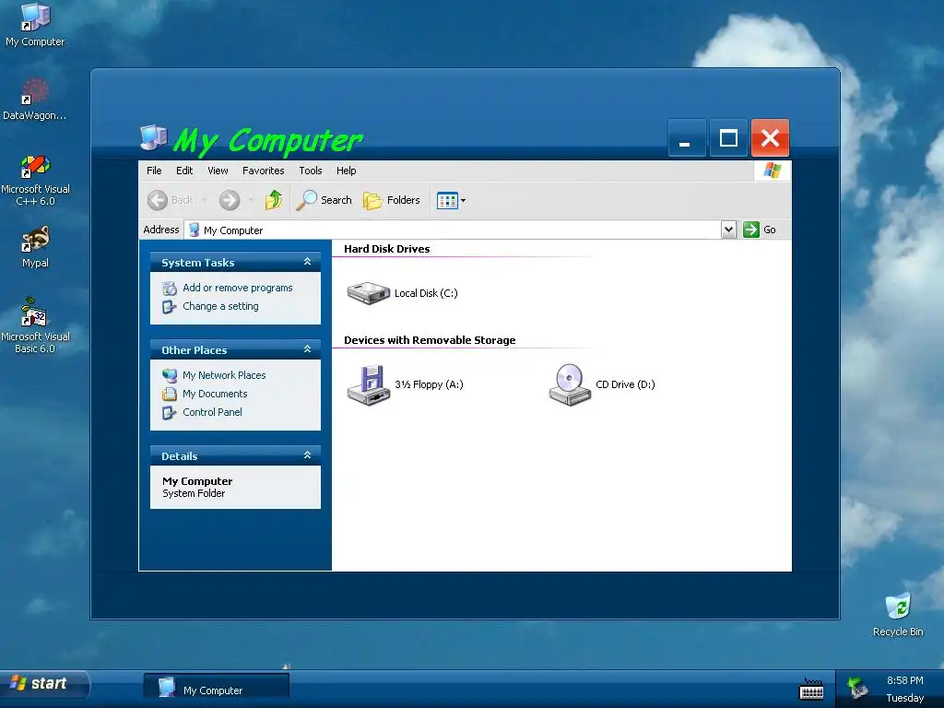The height and width of the screenshot is (708, 944).
Task: Open the DataWagon desktop shortcut
Action: tap(35, 99)
